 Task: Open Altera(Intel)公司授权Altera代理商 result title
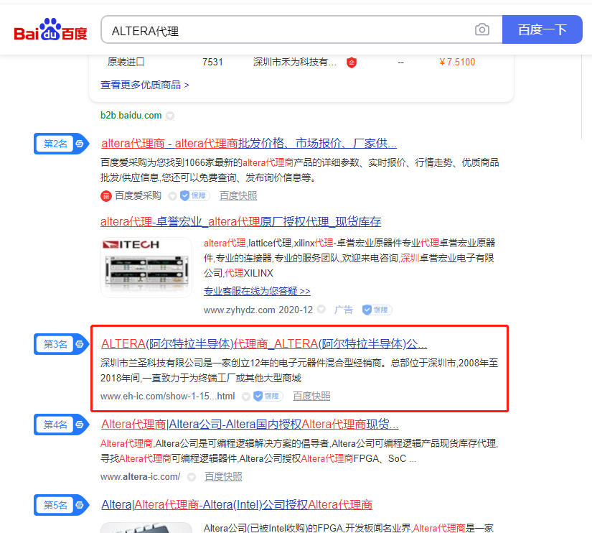237,505
